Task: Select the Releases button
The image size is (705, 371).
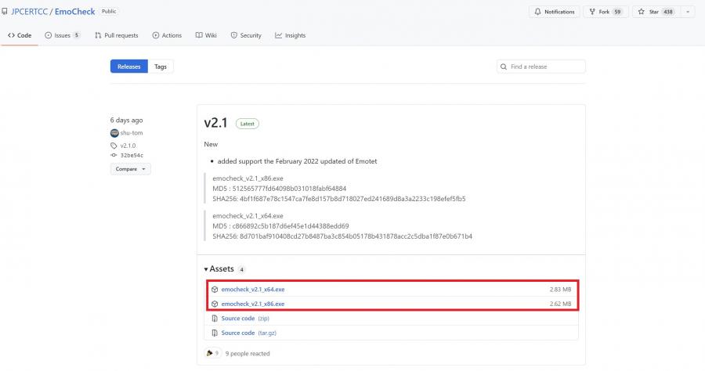Action: point(129,67)
